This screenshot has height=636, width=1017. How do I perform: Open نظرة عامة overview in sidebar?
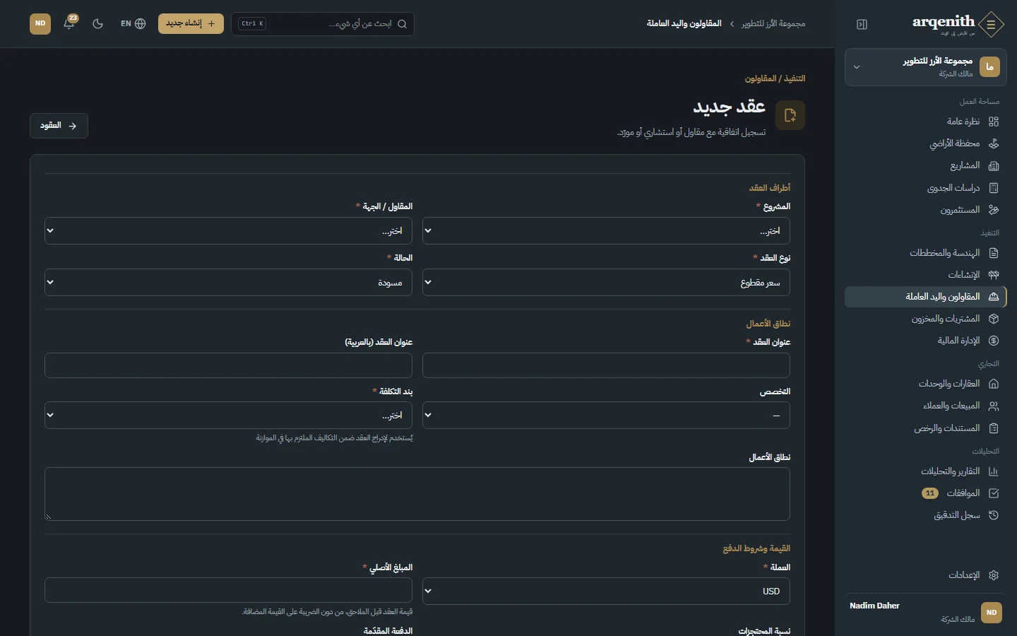click(x=925, y=122)
